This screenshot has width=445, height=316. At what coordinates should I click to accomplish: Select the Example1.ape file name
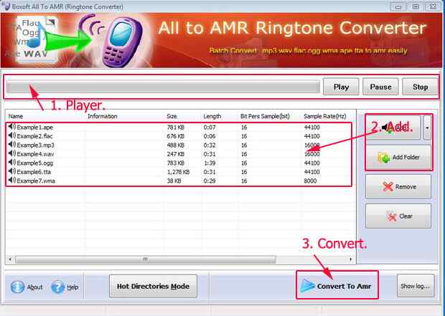[35, 128]
